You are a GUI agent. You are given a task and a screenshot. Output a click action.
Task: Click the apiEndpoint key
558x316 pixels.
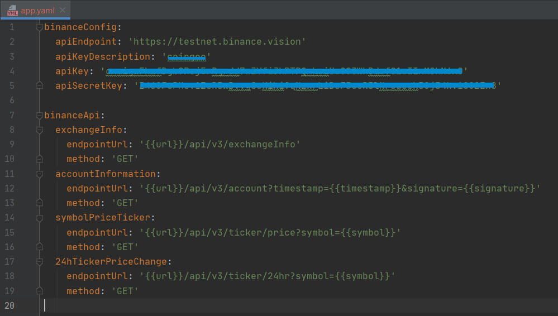(86, 42)
